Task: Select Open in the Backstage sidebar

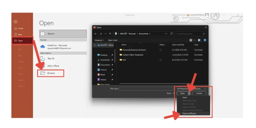Action: click(x=22, y=41)
